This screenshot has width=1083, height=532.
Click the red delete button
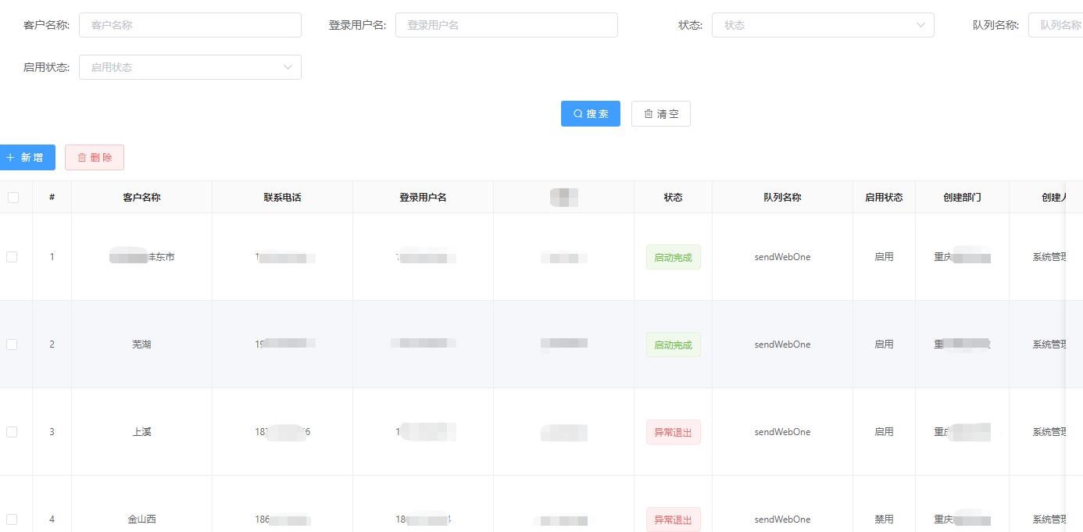(95, 158)
